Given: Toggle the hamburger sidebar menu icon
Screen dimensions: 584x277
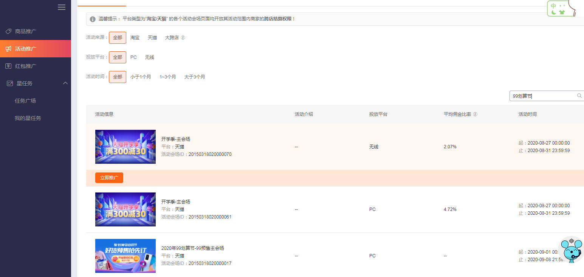Looking at the screenshot, I should [x=62, y=7].
